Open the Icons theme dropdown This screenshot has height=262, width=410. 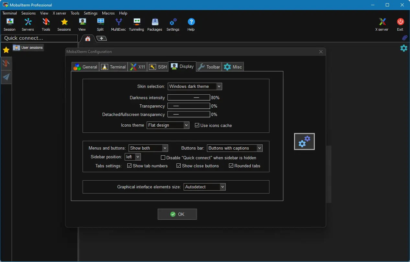coord(168,125)
